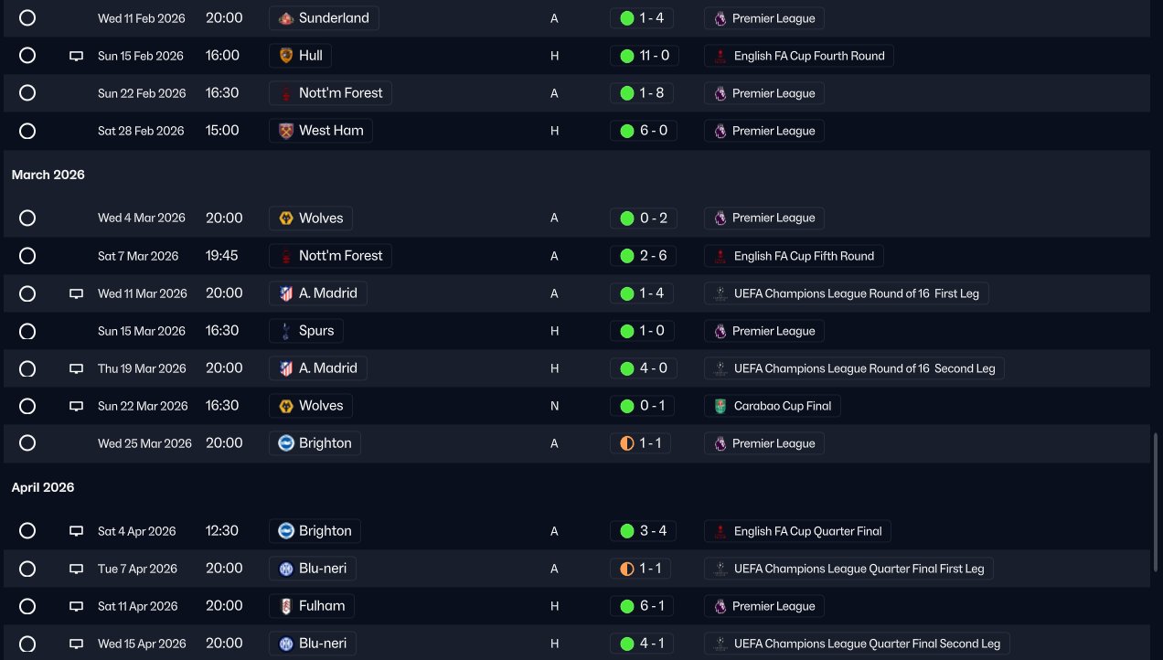The height and width of the screenshot is (660, 1163).
Task: Click the Fulham club badge icon
Action: 286,606
